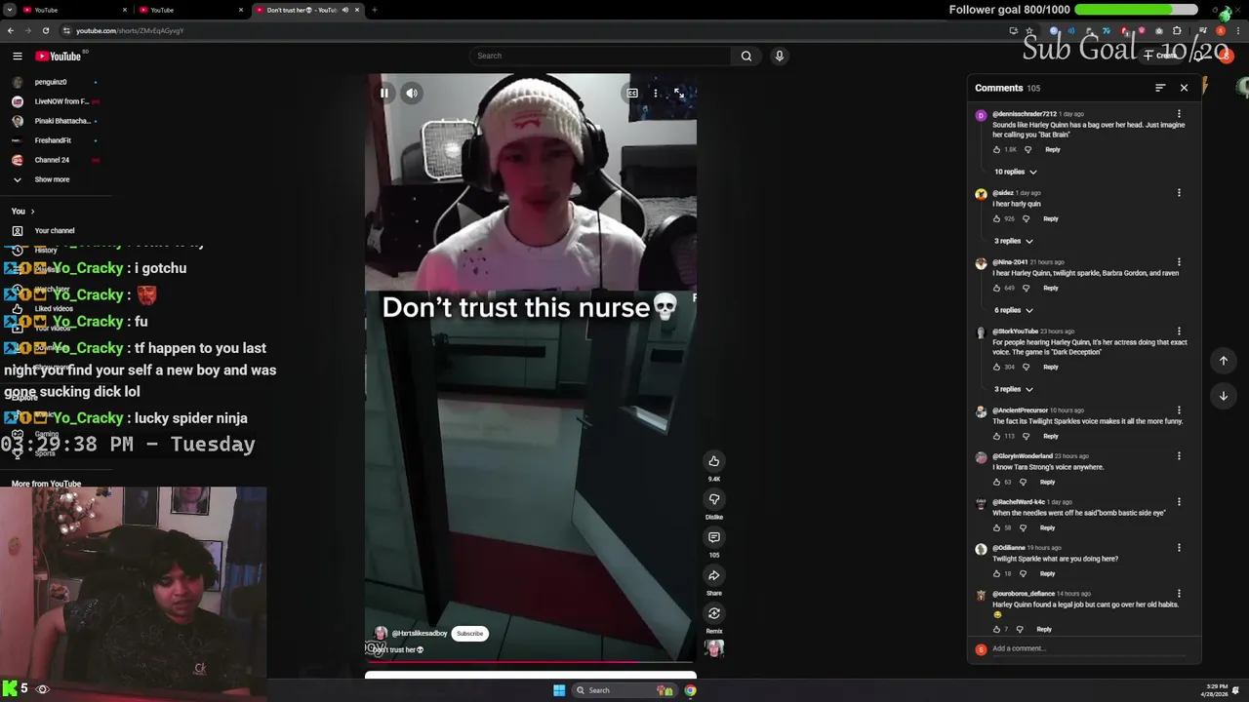The width and height of the screenshot is (1249, 702).
Task: Click the YouTube search box
Action: 600,56
